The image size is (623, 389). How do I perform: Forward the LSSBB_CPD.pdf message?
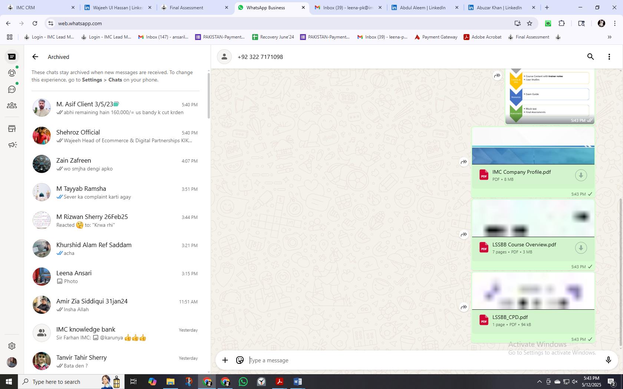464,307
